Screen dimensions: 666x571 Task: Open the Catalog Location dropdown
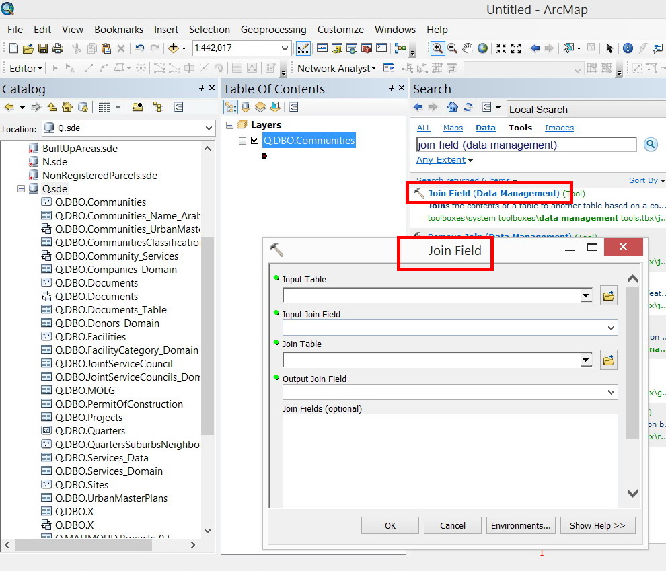[209, 128]
